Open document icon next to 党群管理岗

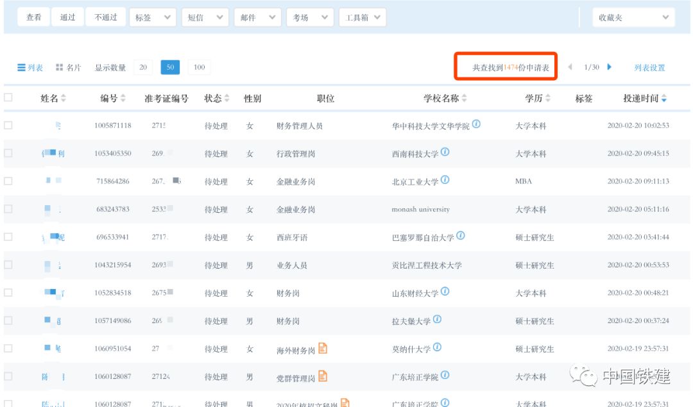323,377
